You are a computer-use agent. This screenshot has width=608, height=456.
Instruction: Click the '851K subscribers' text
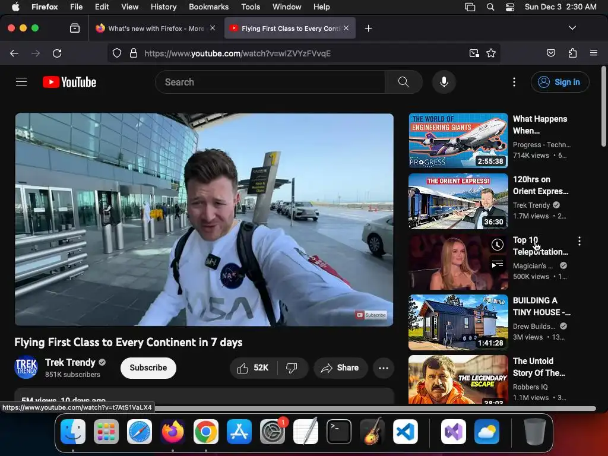(72, 375)
